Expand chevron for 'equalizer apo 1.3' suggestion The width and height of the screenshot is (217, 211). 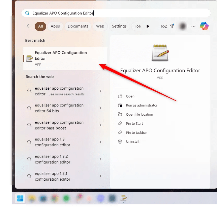(100, 142)
